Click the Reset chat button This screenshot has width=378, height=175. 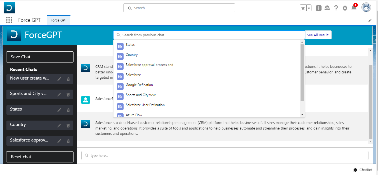[40, 157]
